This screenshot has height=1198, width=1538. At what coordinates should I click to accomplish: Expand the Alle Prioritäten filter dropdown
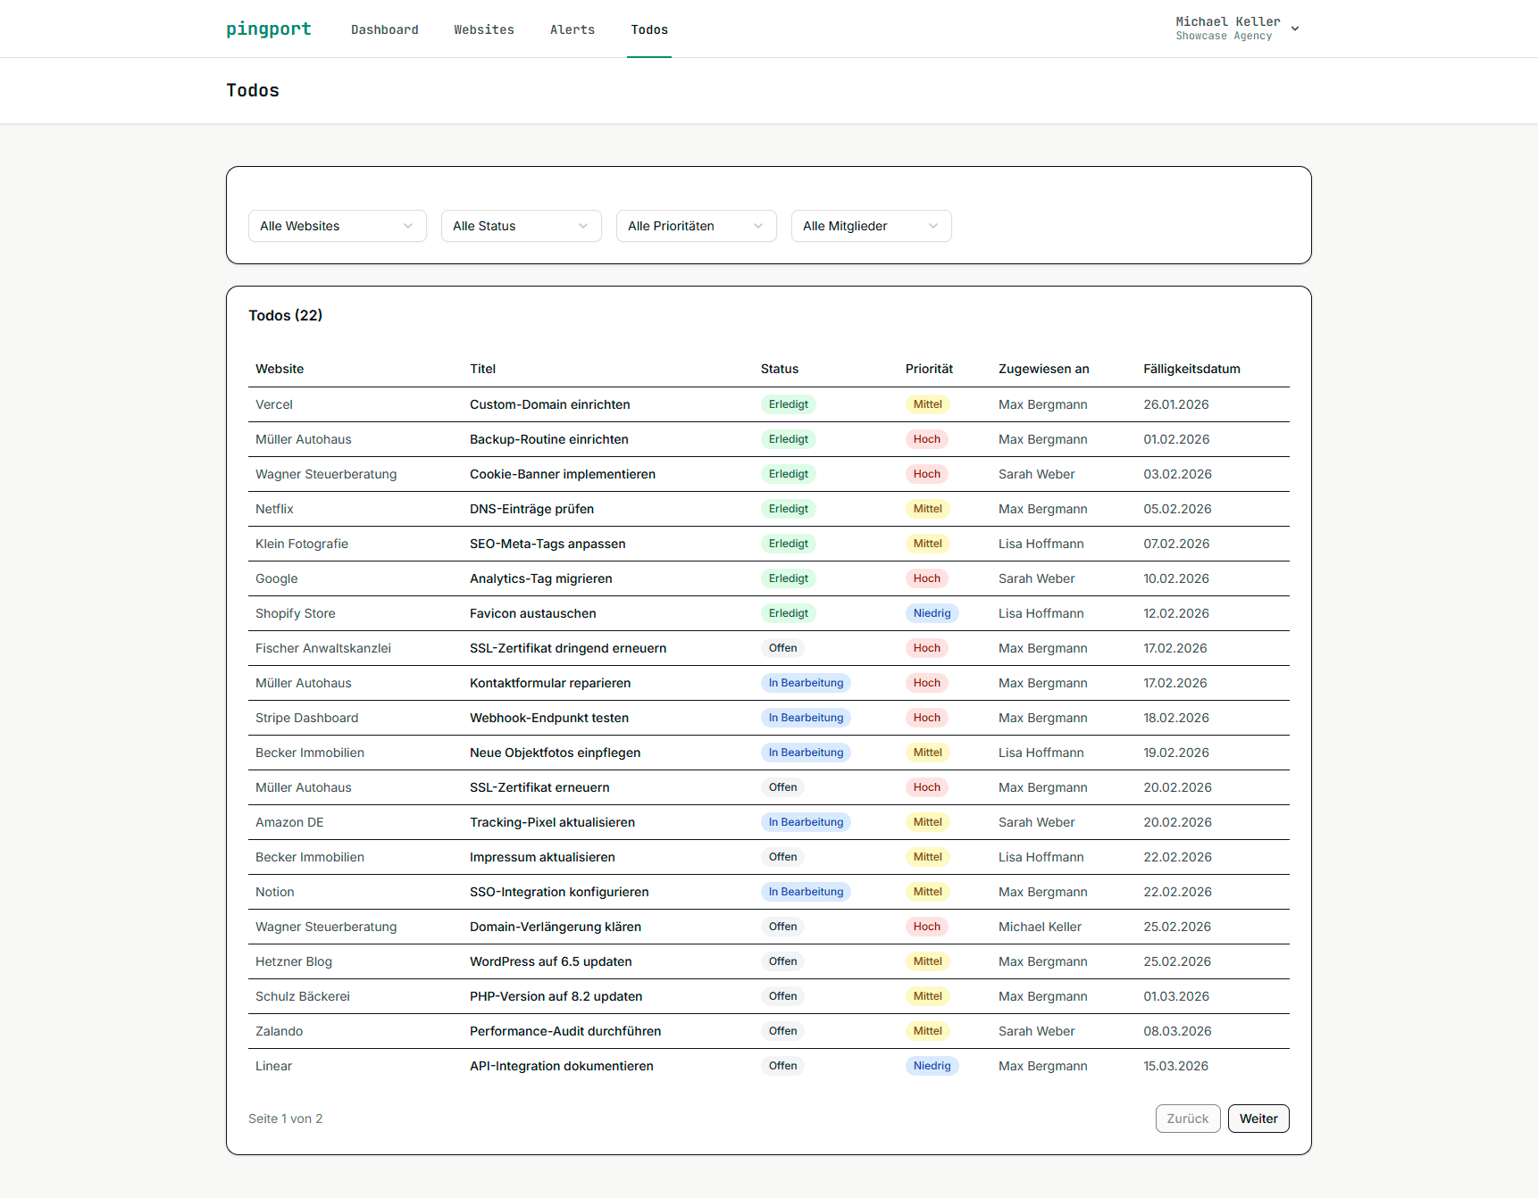point(696,226)
